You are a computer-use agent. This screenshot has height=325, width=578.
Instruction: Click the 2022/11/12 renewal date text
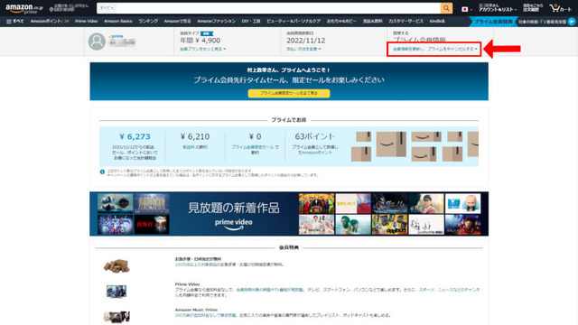306,41
